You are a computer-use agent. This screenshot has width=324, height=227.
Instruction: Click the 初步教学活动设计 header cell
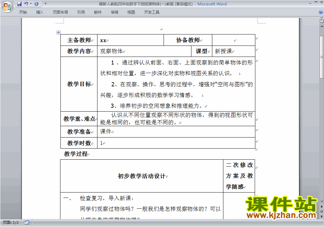pos(142,176)
